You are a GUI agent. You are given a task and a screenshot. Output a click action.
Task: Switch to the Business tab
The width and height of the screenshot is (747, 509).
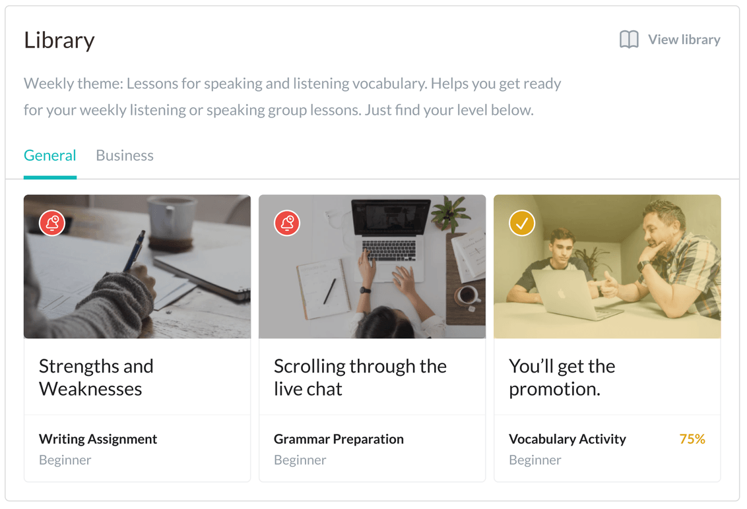[x=124, y=155]
